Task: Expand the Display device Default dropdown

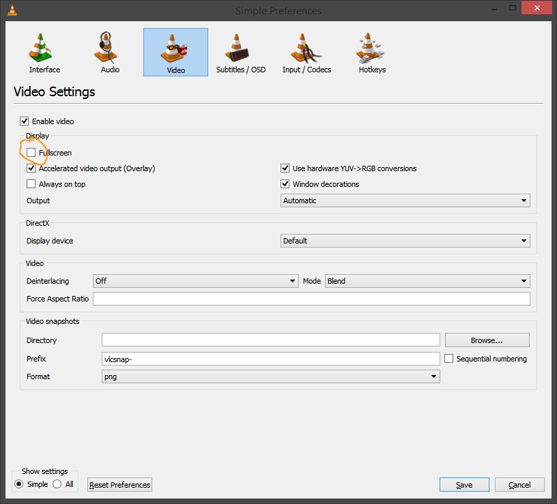Action: tap(405, 241)
